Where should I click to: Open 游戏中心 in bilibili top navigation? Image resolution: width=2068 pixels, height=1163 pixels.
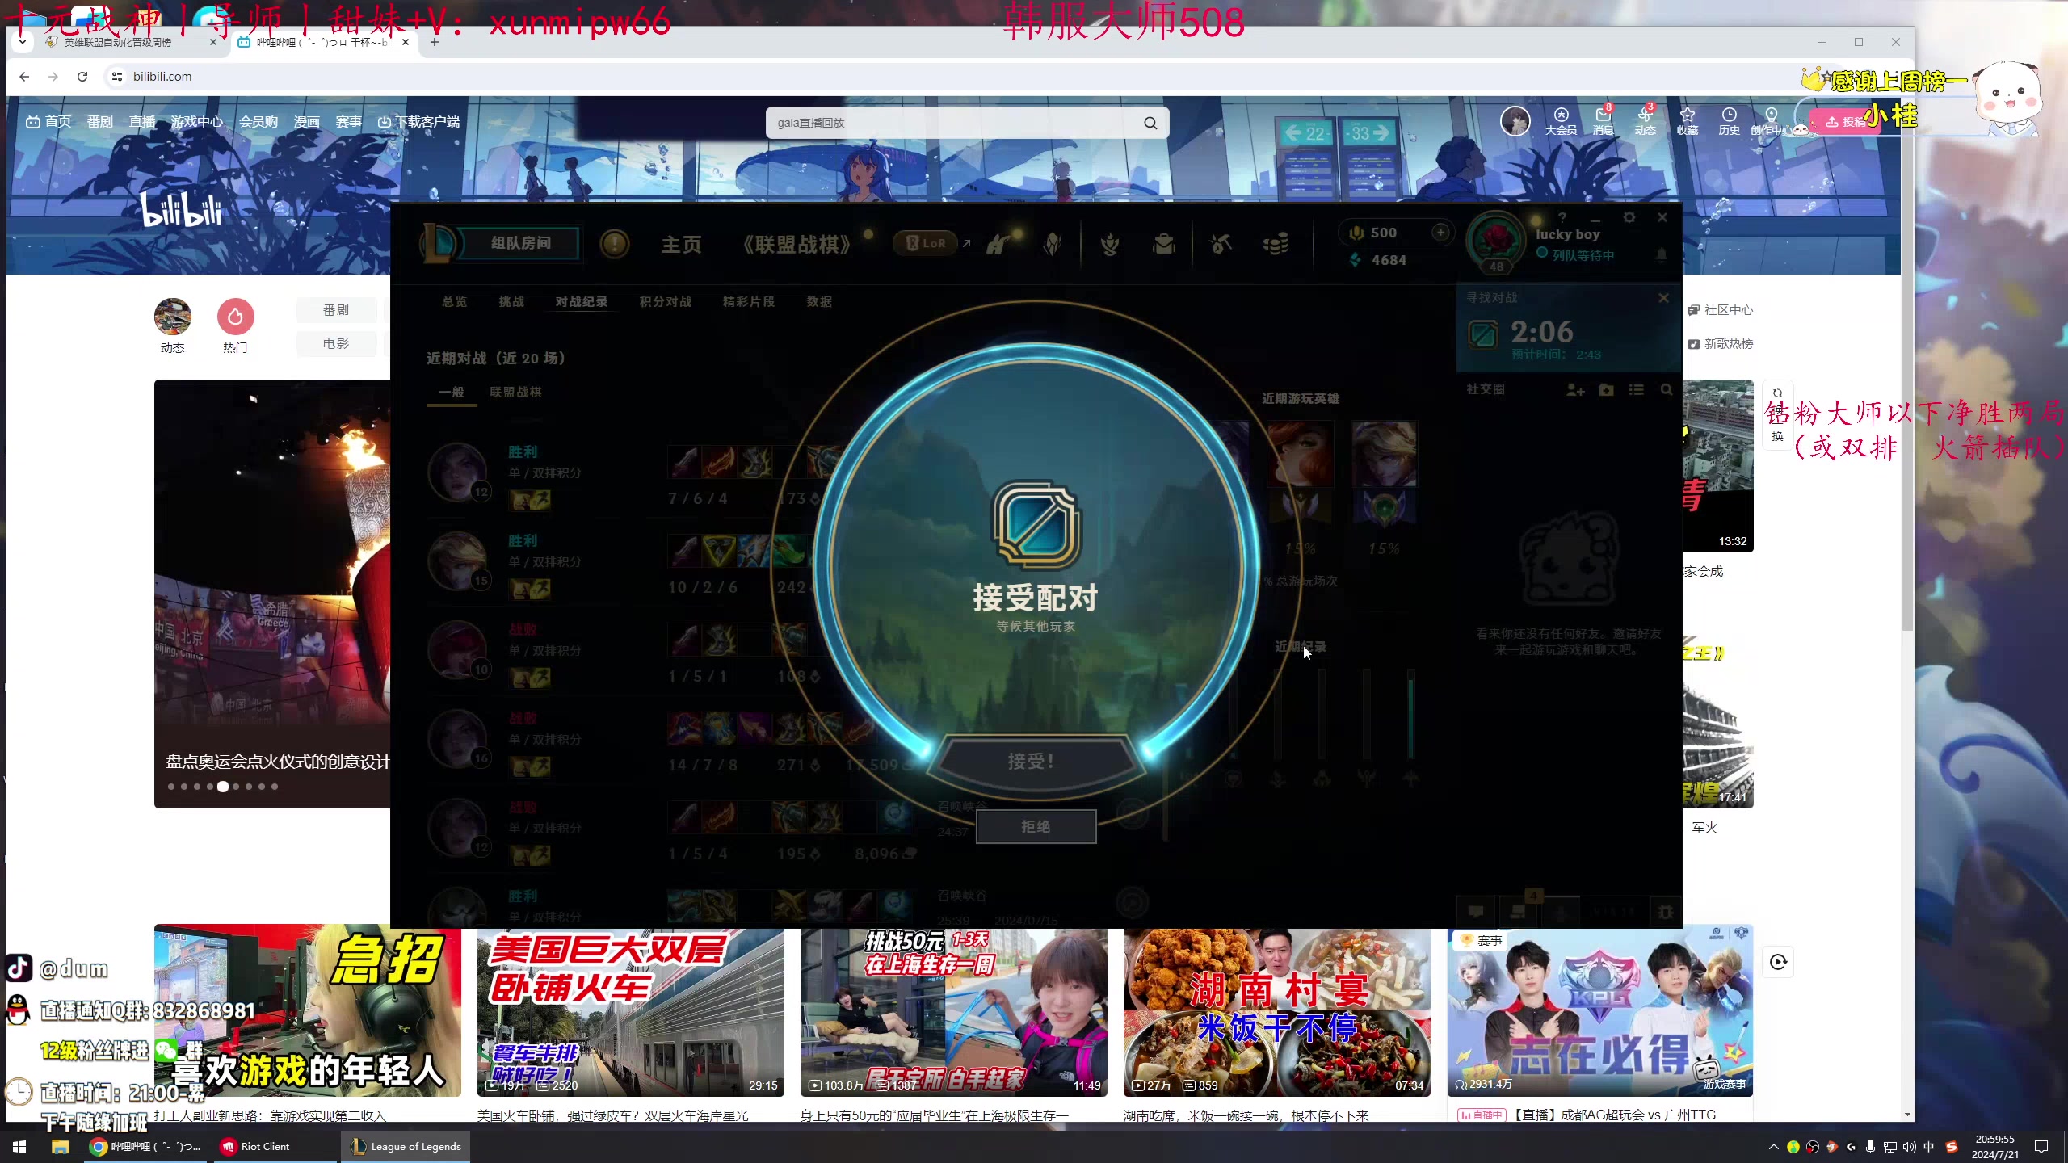click(x=196, y=121)
